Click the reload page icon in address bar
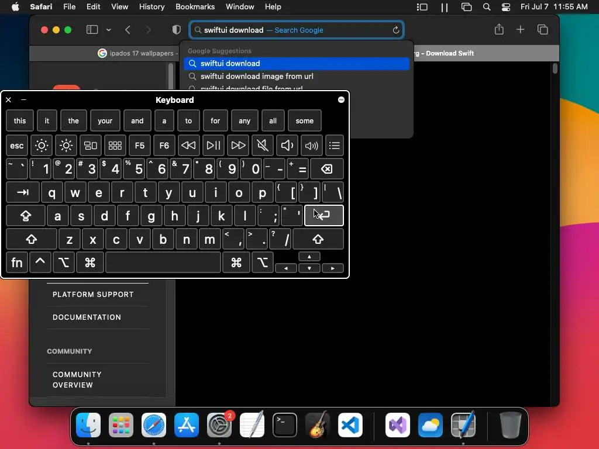The image size is (599, 449). [396, 30]
